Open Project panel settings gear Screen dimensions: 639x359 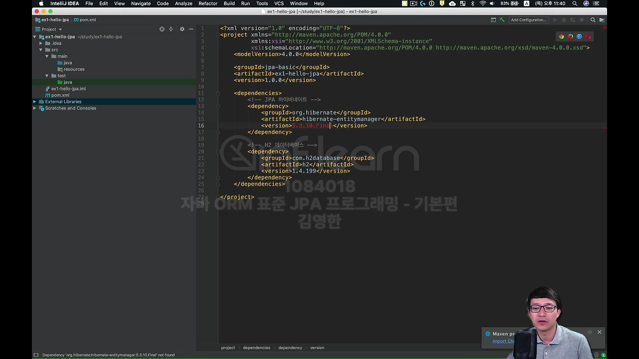(x=182, y=29)
